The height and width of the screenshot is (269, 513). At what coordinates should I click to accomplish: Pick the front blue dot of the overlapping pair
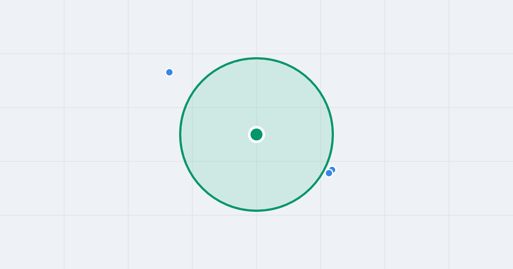[329, 173]
